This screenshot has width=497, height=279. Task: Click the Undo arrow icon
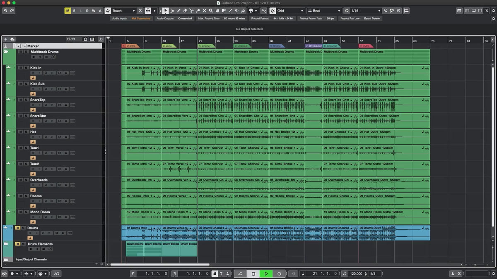(5, 11)
